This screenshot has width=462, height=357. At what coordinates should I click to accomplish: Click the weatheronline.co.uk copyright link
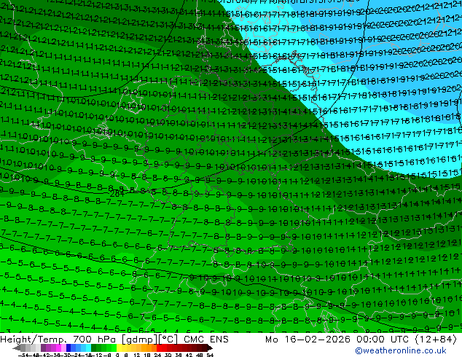click(401, 350)
